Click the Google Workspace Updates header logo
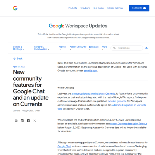This screenshot has width=155, height=155. (78, 26)
